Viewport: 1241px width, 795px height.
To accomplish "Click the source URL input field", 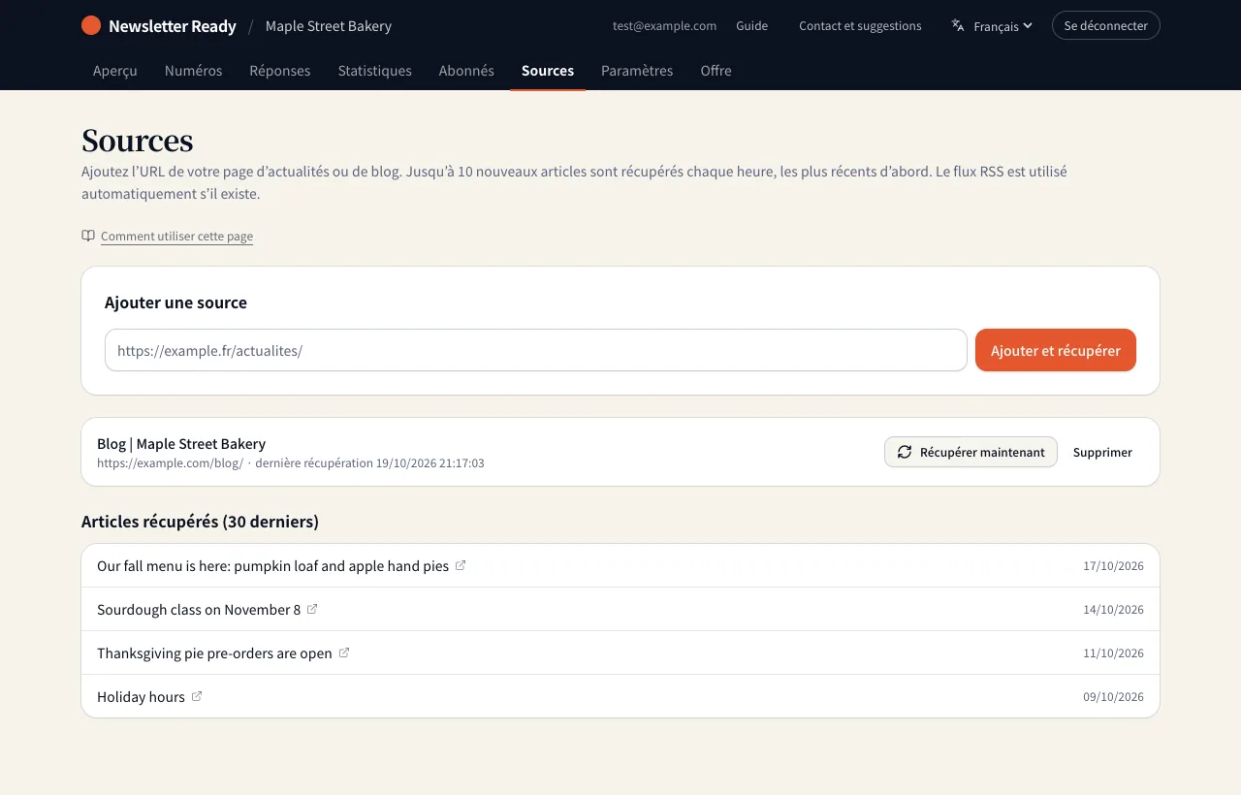I will (x=536, y=350).
